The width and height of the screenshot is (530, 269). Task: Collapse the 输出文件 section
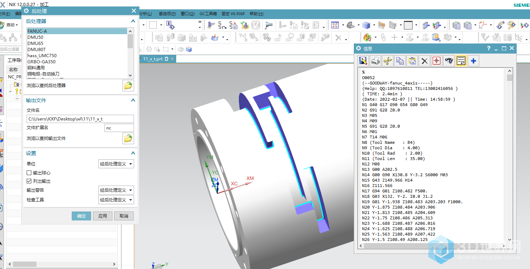pos(133,100)
